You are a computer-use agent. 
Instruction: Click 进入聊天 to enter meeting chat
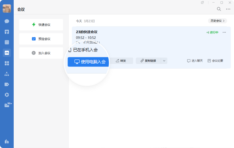(x=195, y=61)
